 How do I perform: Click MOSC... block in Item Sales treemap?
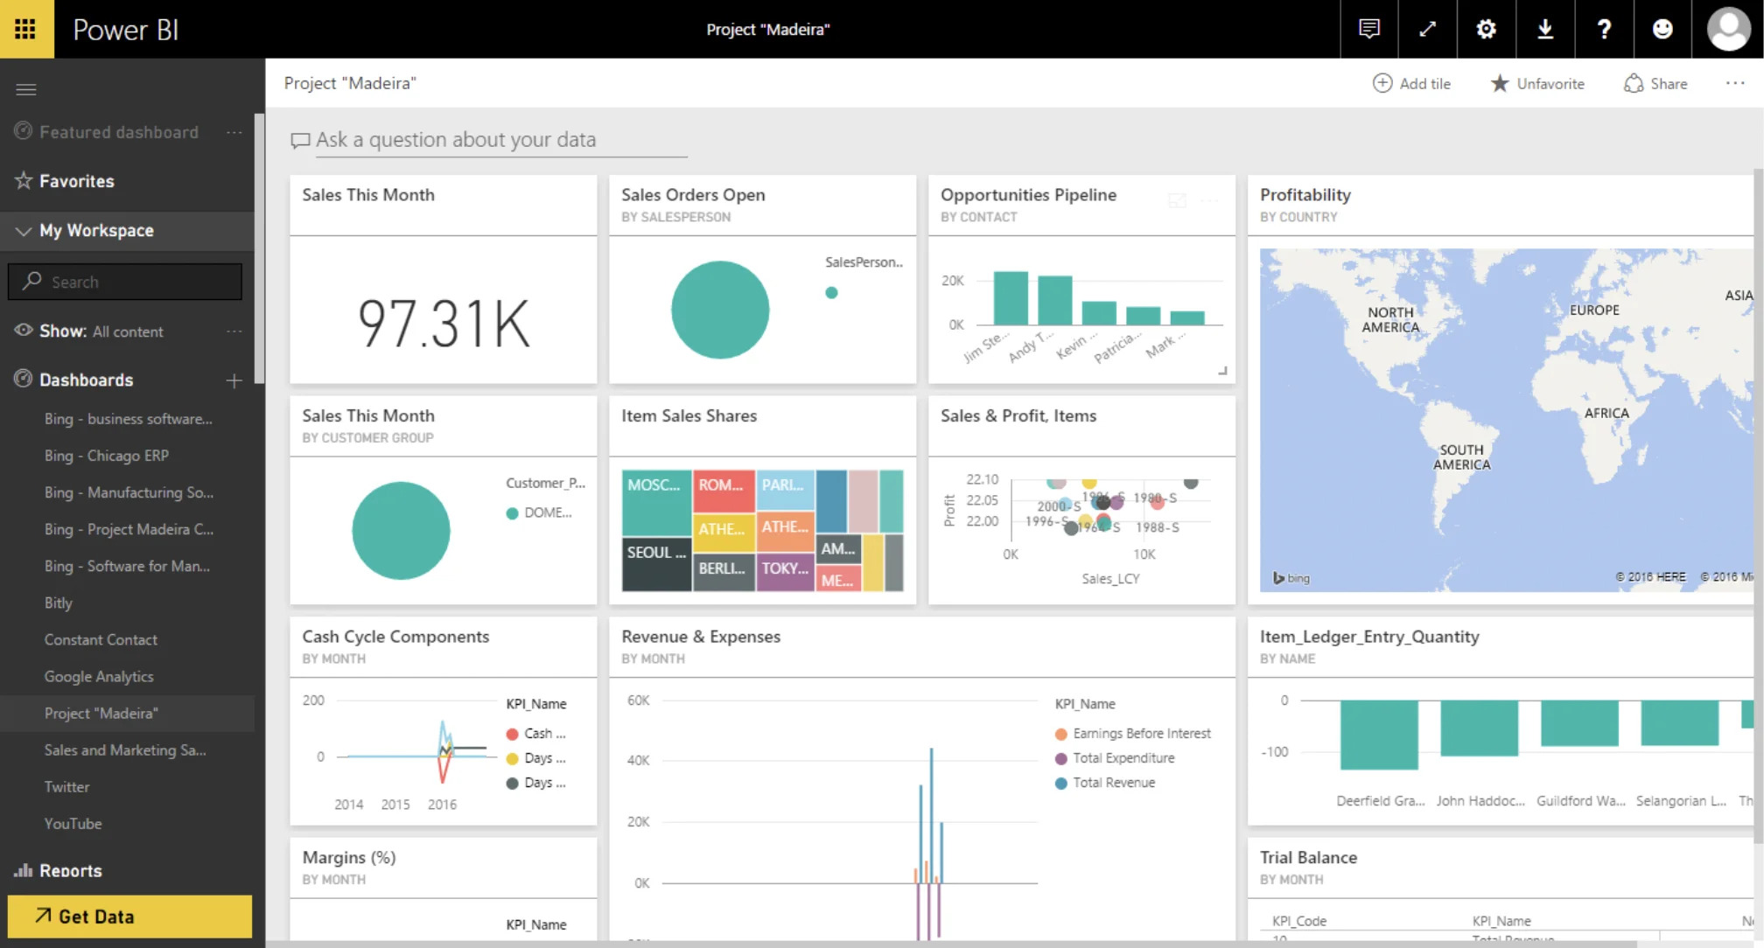click(655, 501)
